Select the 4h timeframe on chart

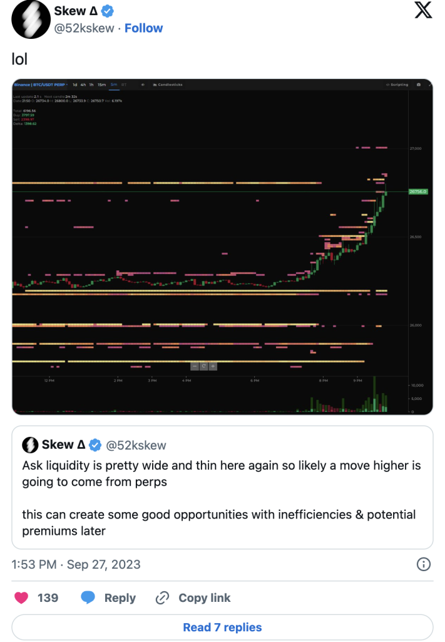83,85
